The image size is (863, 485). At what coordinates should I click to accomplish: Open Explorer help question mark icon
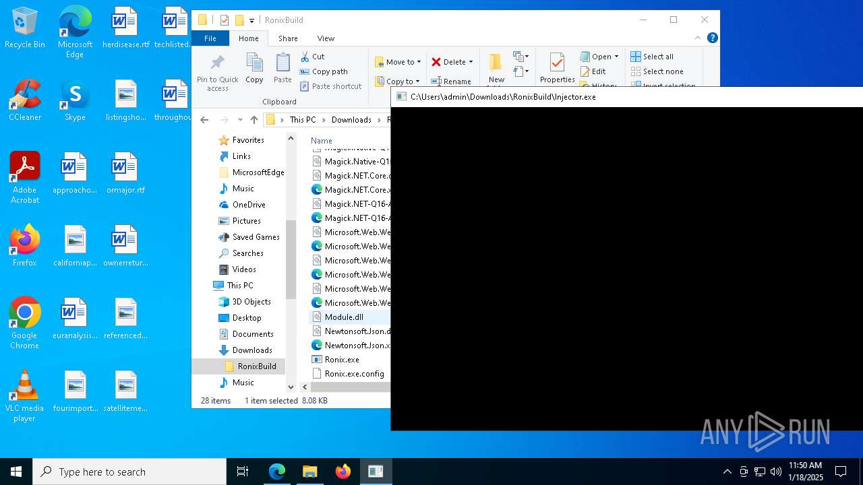pyautogui.click(x=712, y=38)
